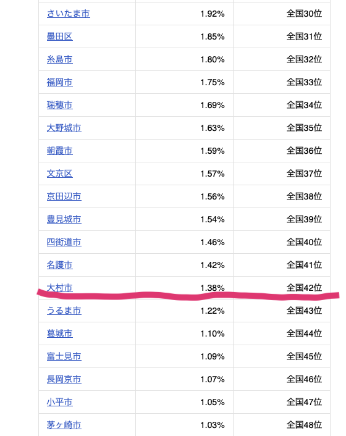
Task: Open the さいたま市 link
Action: (x=69, y=14)
